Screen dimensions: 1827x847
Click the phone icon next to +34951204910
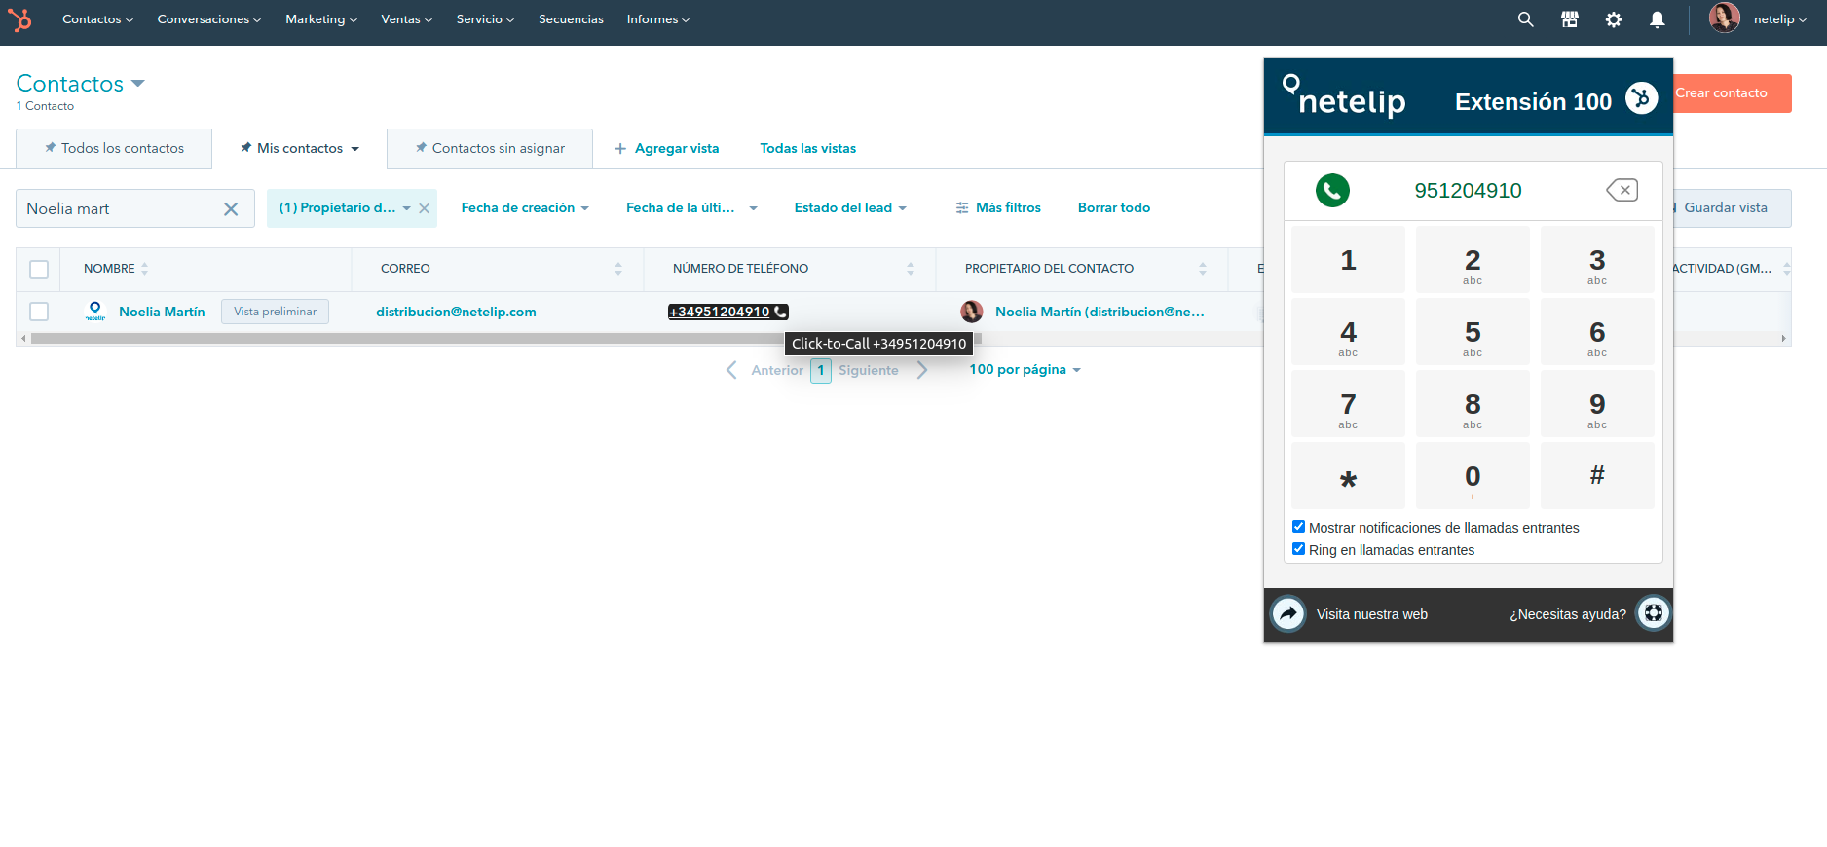point(780,312)
